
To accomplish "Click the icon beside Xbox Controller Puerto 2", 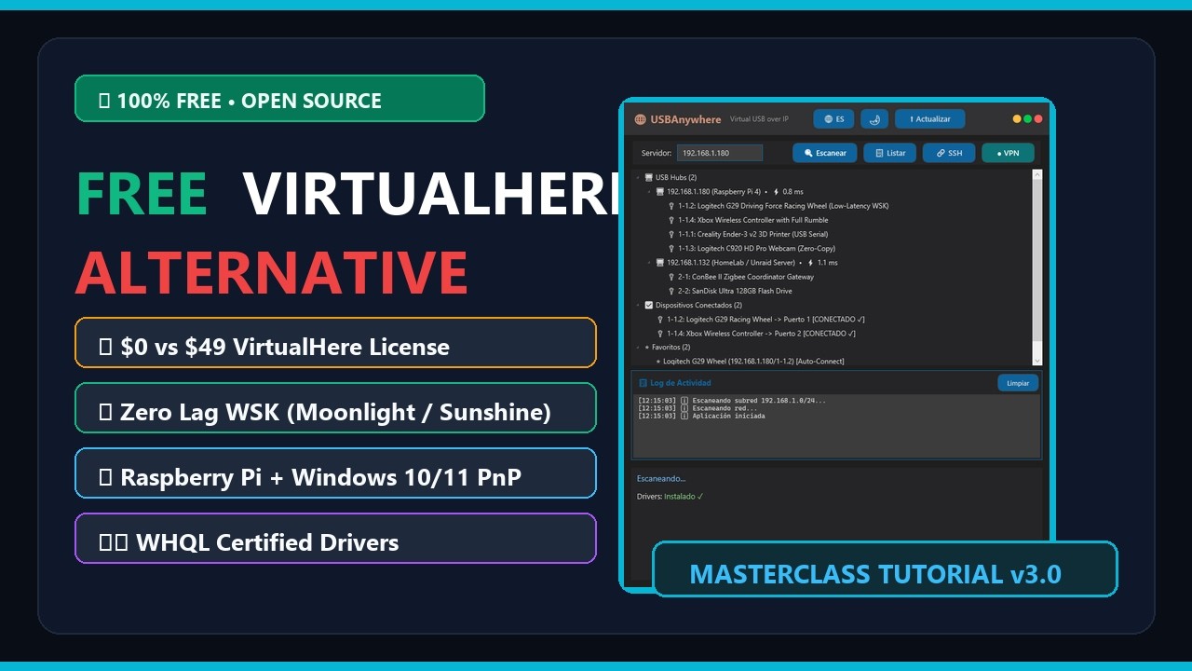I will pos(660,333).
